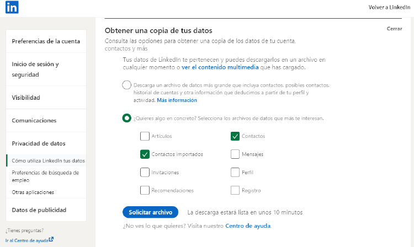Check the Artículos checkbox
The image size is (414, 247).
(x=145, y=136)
